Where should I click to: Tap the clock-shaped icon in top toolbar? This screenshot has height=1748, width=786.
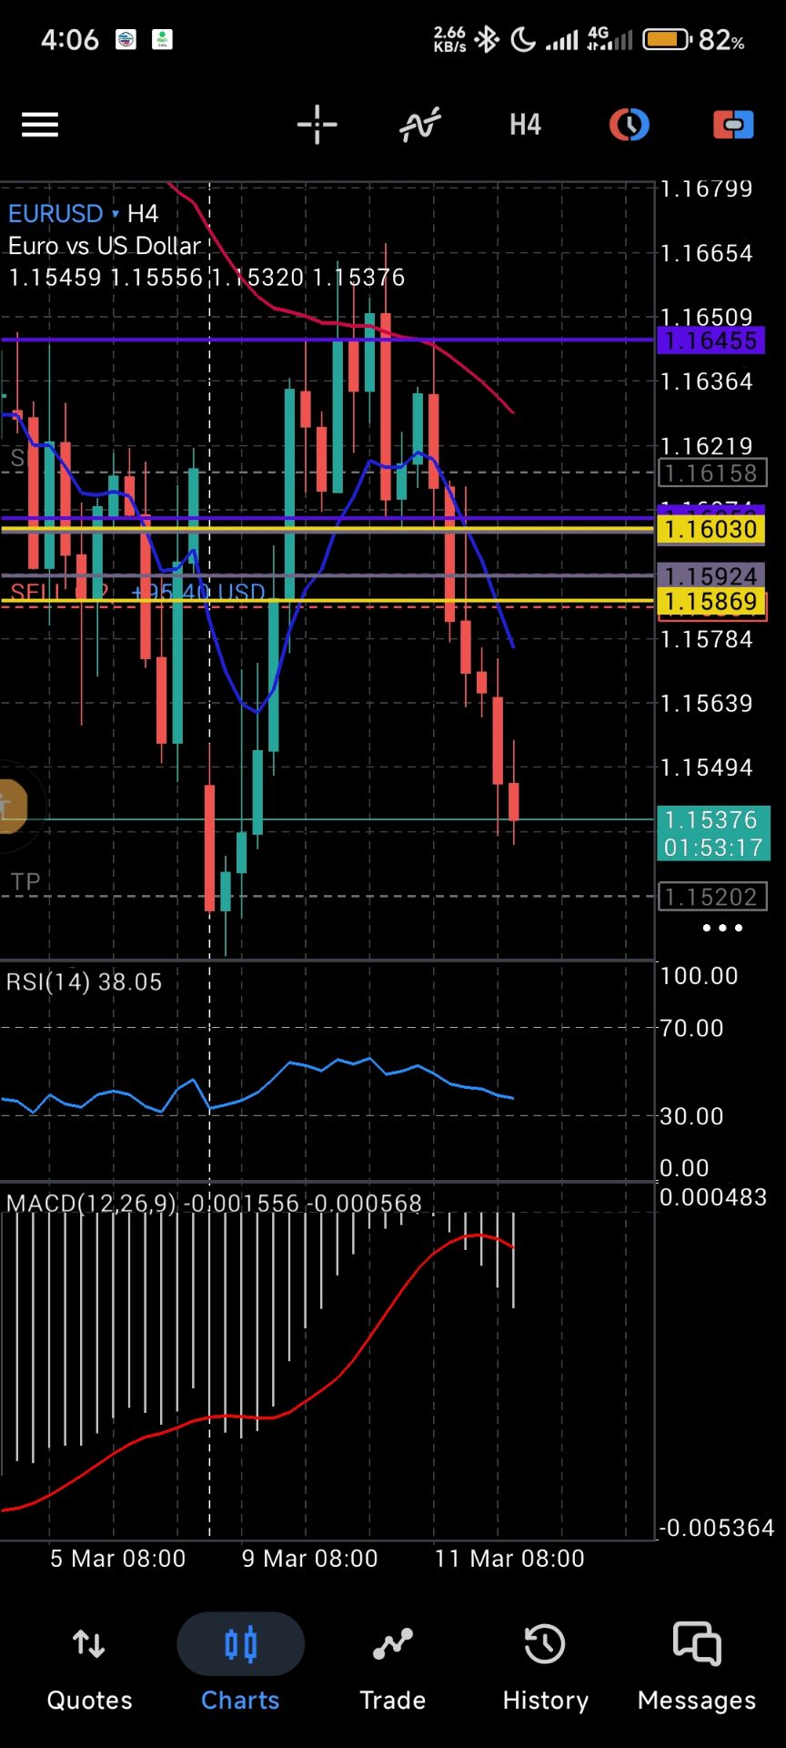coord(629,125)
